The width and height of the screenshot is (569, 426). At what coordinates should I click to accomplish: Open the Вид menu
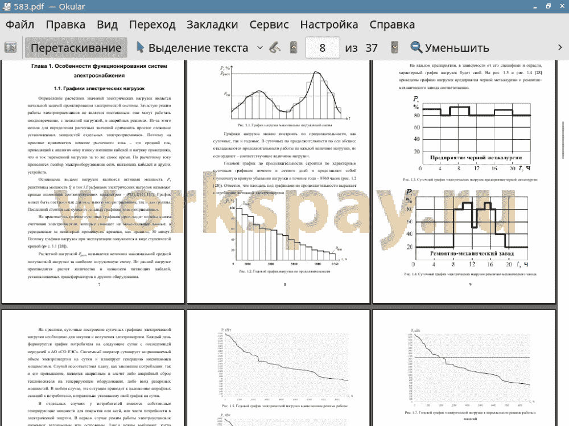coord(107,24)
